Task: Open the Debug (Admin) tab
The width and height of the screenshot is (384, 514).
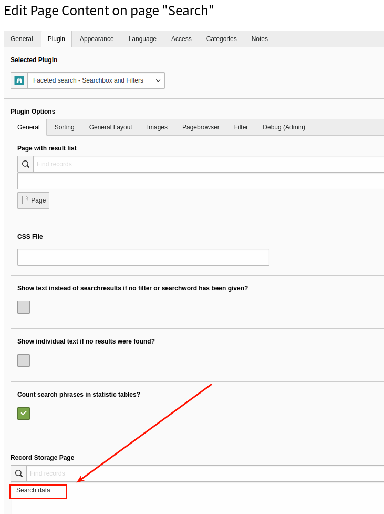Action: tap(284, 127)
